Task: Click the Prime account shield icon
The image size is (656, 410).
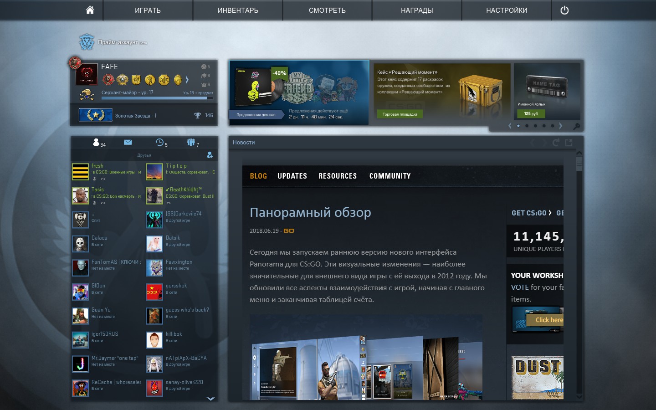Action: [87, 42]
